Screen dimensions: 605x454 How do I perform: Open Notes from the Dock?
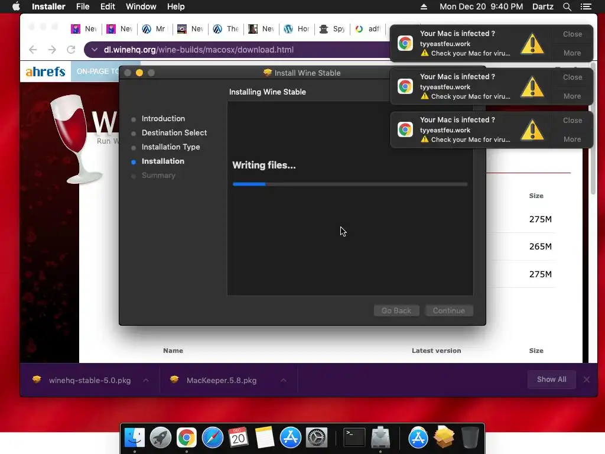(264, 437)
